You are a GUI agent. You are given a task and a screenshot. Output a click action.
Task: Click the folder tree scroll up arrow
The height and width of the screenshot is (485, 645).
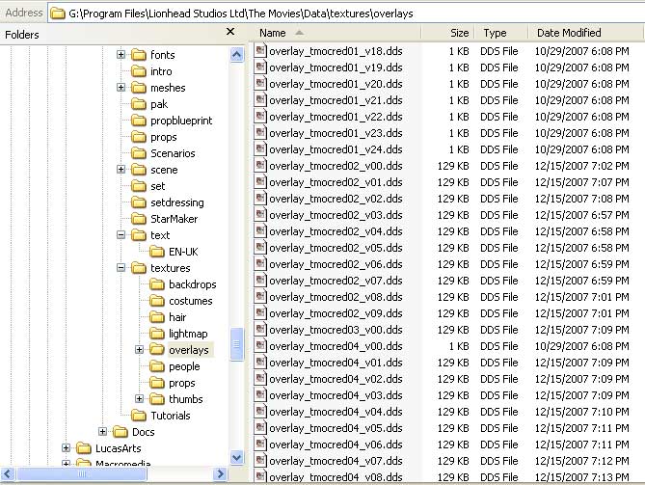(x=237, y=55)
